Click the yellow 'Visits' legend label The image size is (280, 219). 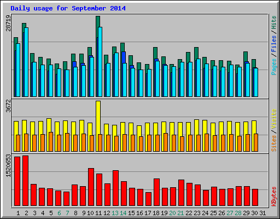[274, 119]
